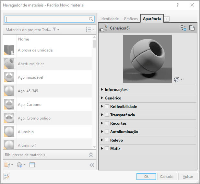Image resolution: width=200 pixels, height=184 pixels.
Task: Click Materiais do projeto filter label
Action: (28, 29)
